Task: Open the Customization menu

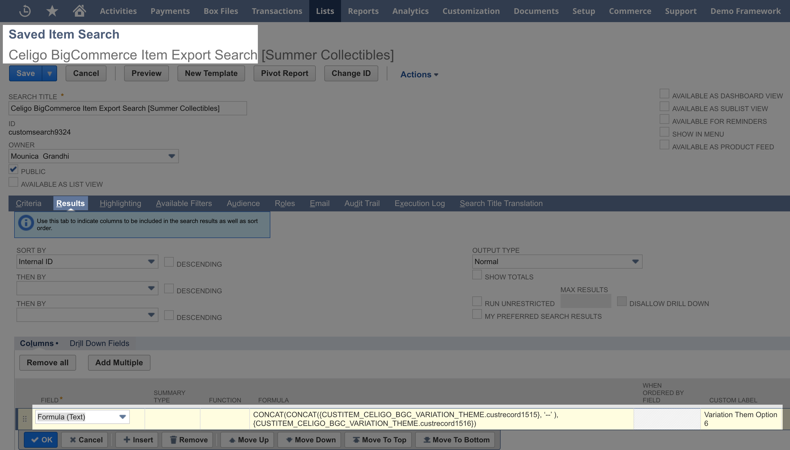Action: 471,11
